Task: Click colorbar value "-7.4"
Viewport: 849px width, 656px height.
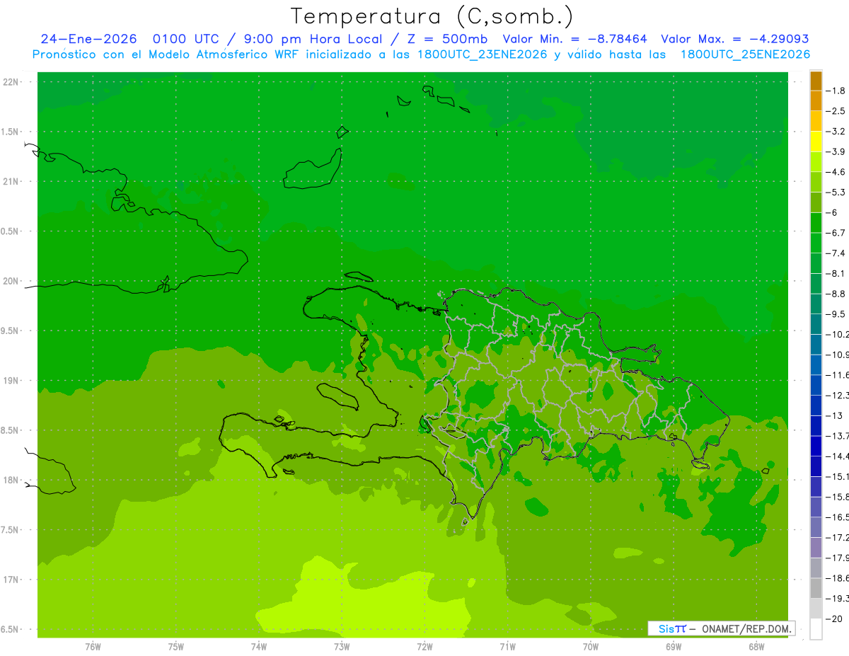Action: [x=836, y=253]
